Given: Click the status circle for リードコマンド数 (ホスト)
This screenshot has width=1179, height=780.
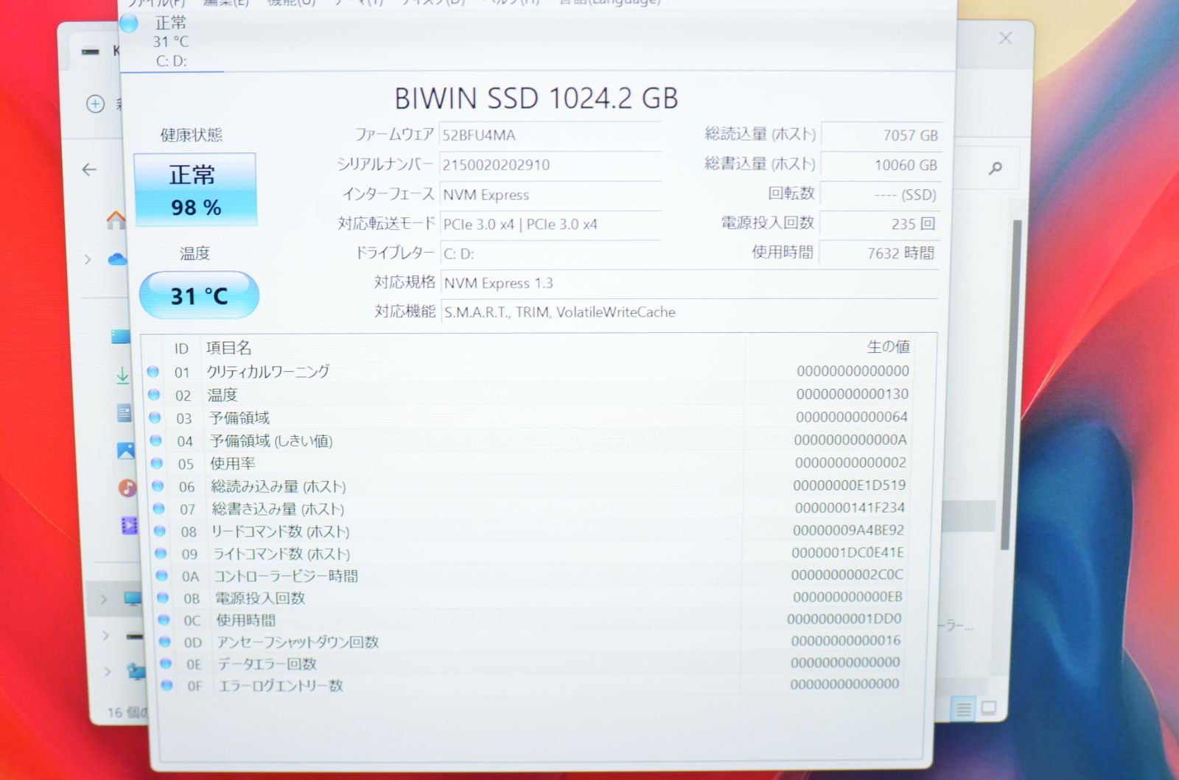Looking at the screenshot, I should 160,531.
